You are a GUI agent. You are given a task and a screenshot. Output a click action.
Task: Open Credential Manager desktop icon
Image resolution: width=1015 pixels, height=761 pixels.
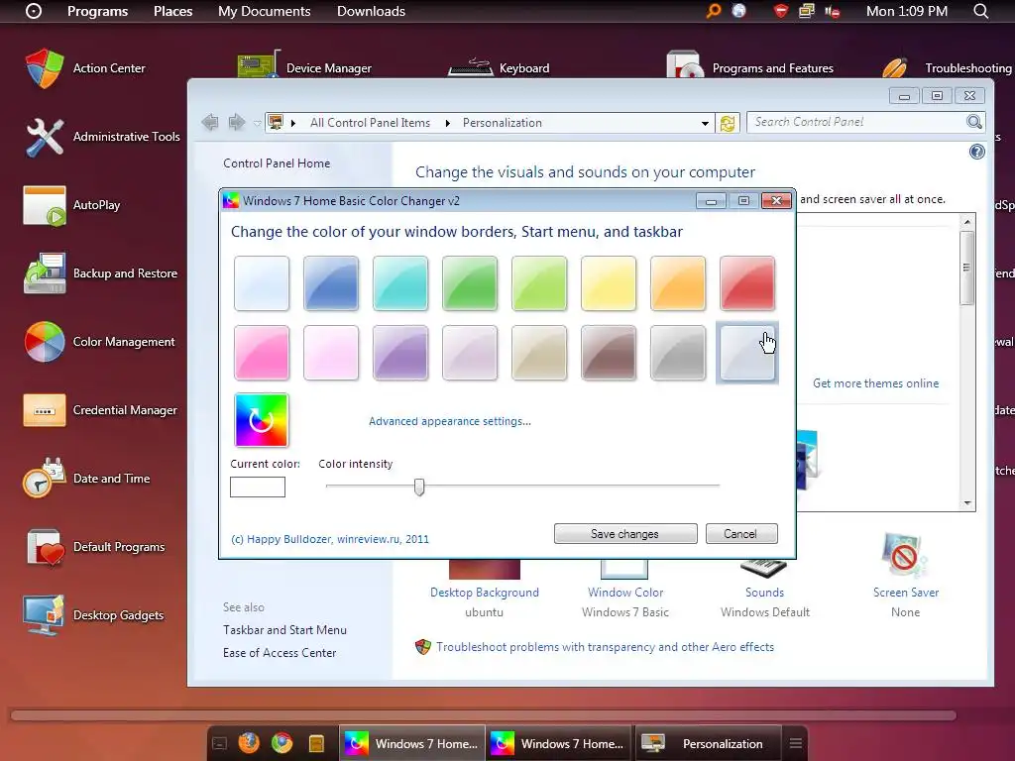[x=100, y=410]
